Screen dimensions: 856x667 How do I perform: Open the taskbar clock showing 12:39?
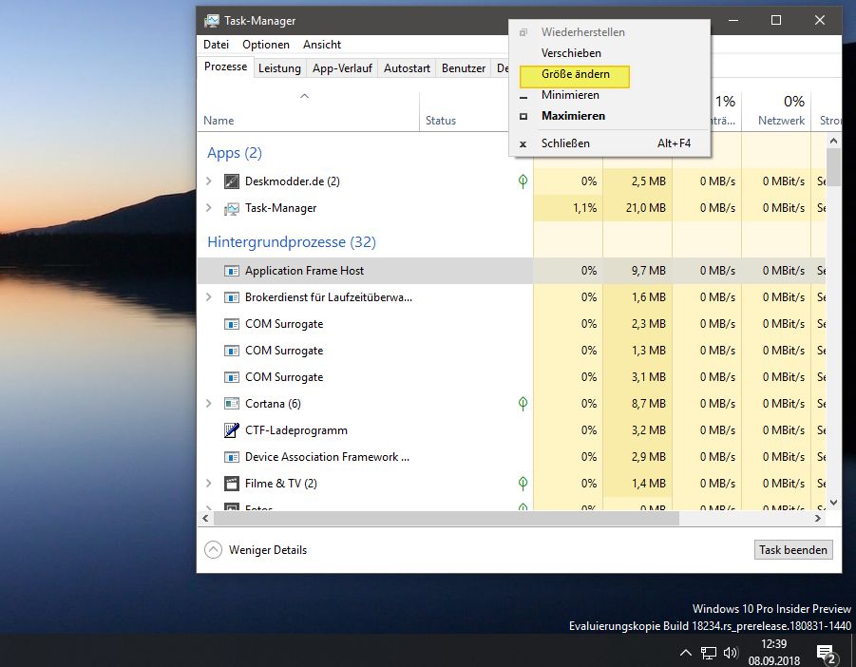click(x=774, y=652)
